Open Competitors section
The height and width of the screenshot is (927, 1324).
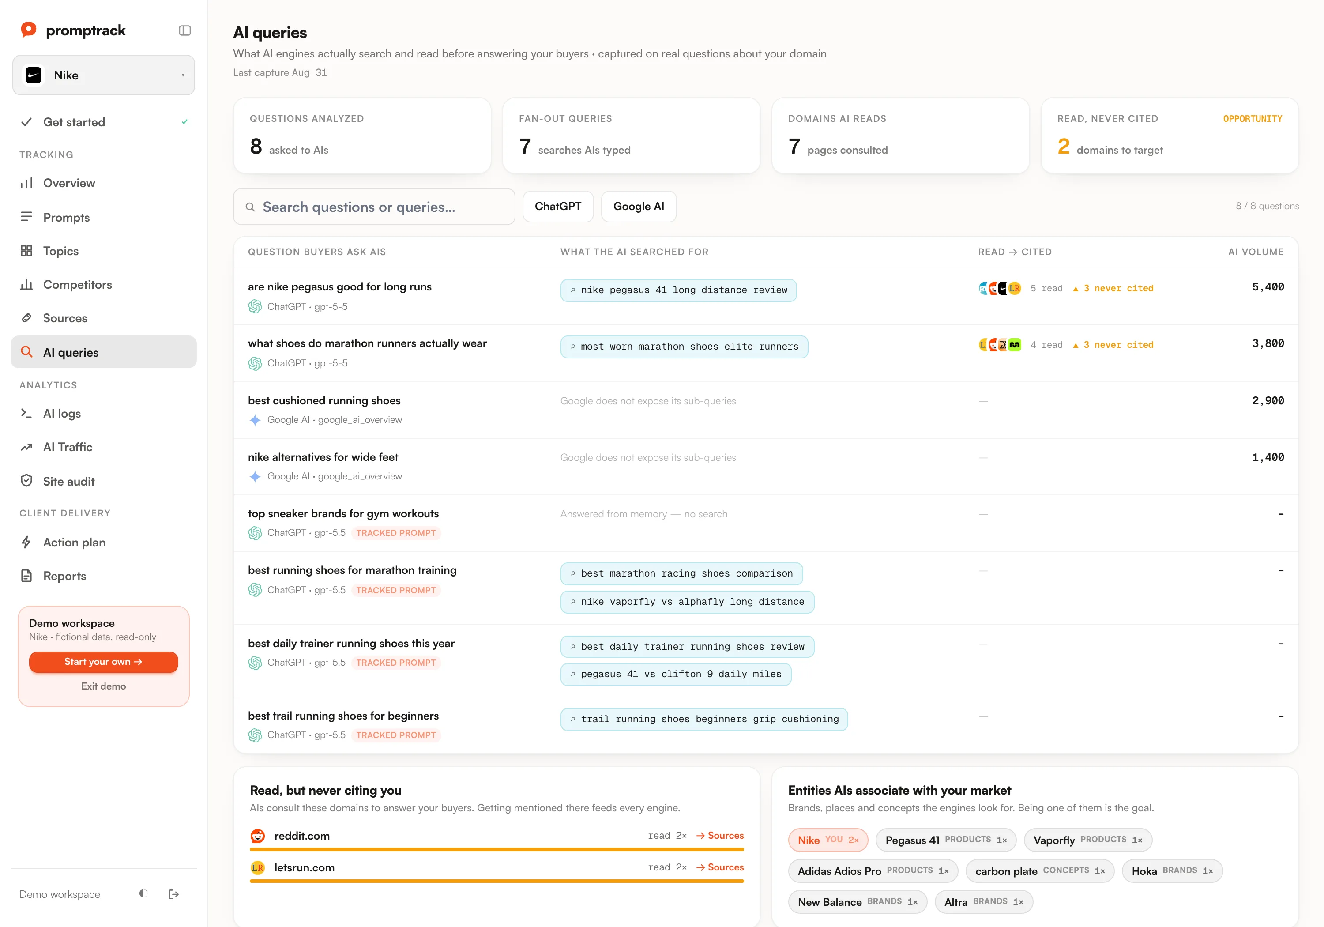tap(104, 284)
